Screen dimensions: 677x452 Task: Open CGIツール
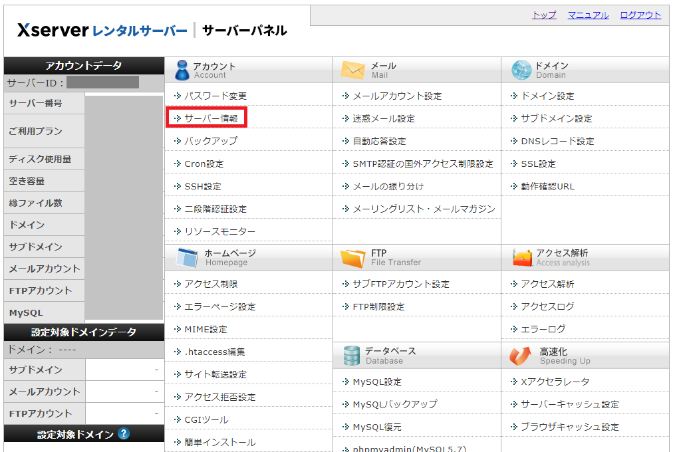pos(206,419)
